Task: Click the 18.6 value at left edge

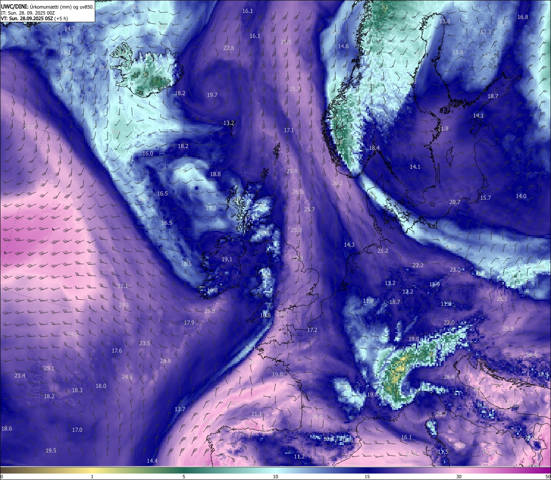Action: pyautogui.click(x=6, y=428)
